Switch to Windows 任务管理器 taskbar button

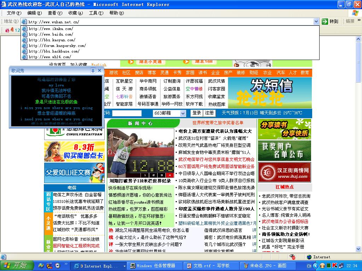pyautogui.click(x=154, y=266)
